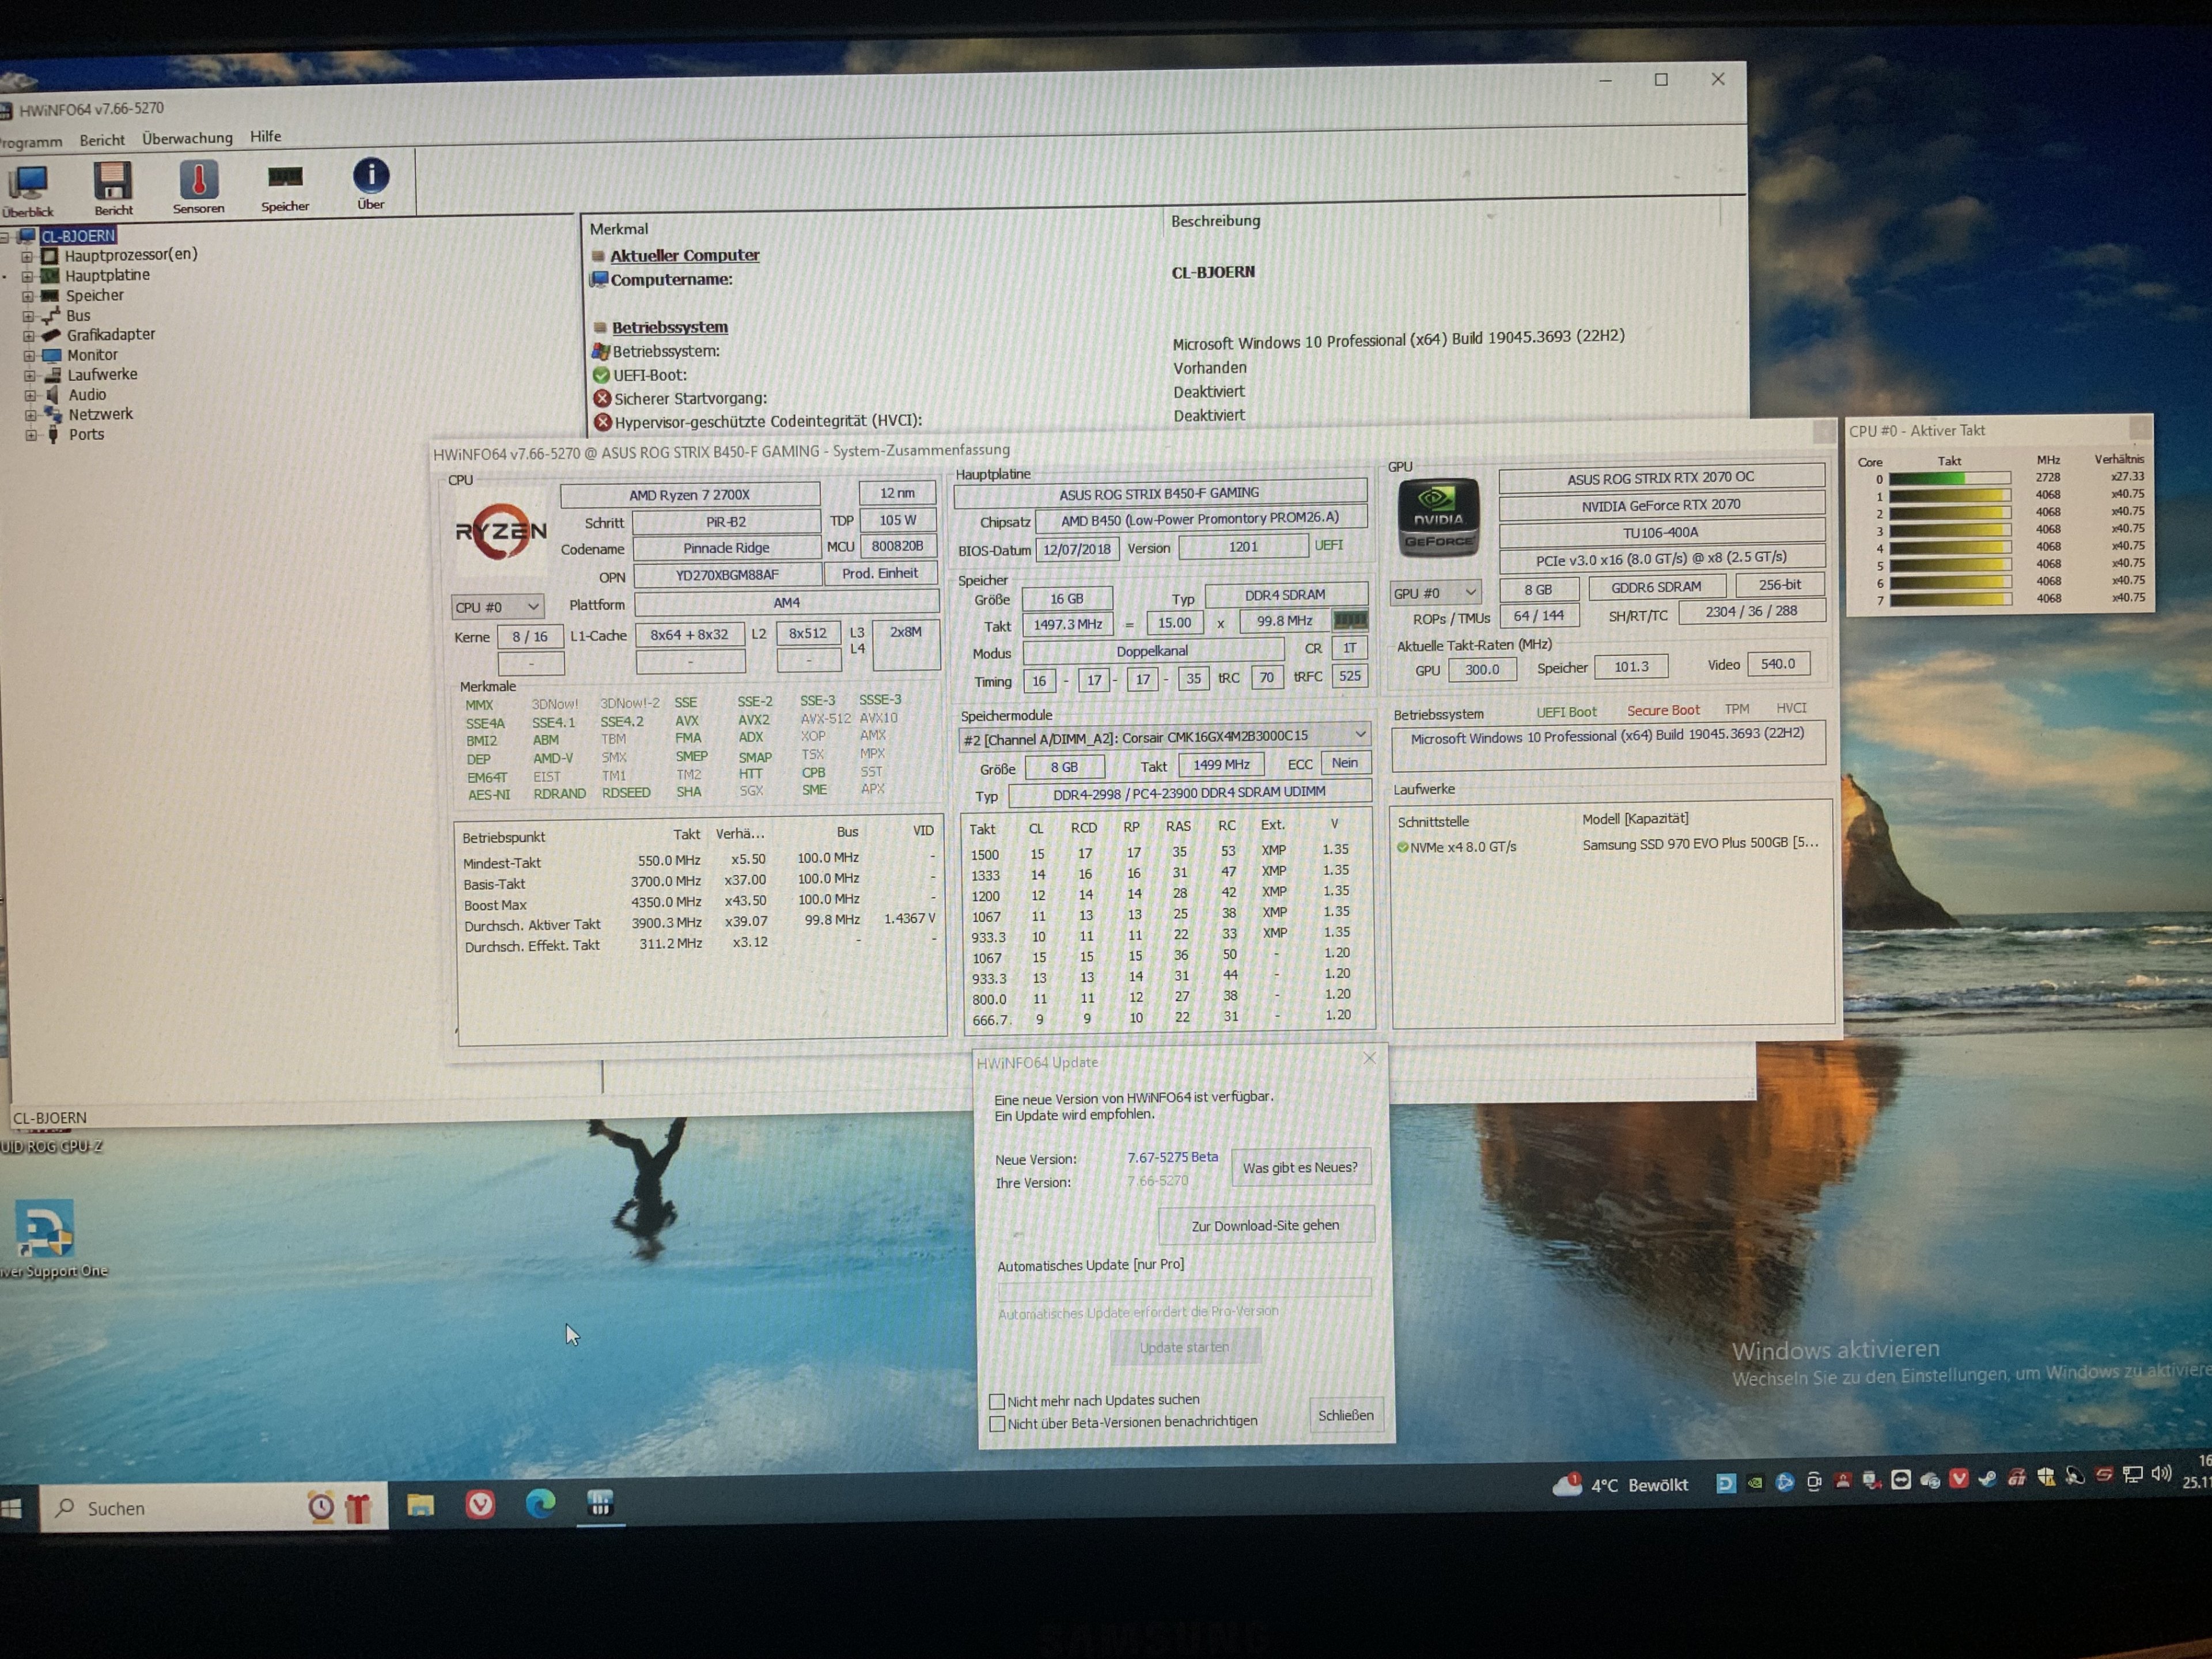Open File Explorer from taskbar
Image resolution: width=2212 pixels, height=1659 pixels.
420,1504
